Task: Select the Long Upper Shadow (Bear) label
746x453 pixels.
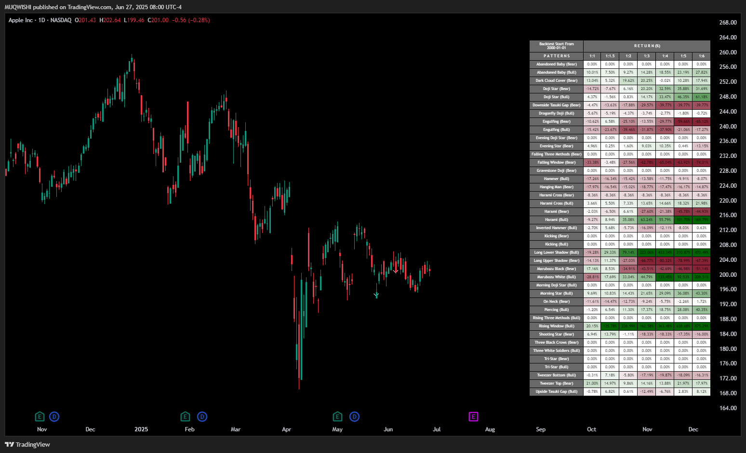Action: click(557, 261)
